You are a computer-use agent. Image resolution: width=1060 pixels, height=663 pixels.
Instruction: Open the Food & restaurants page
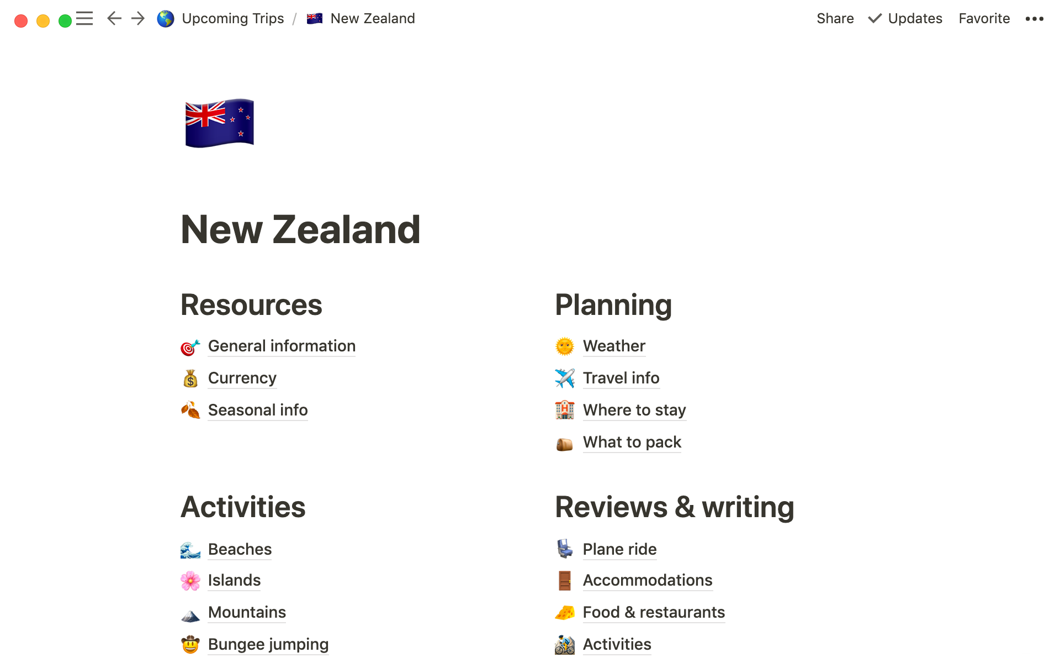(653, 612)
